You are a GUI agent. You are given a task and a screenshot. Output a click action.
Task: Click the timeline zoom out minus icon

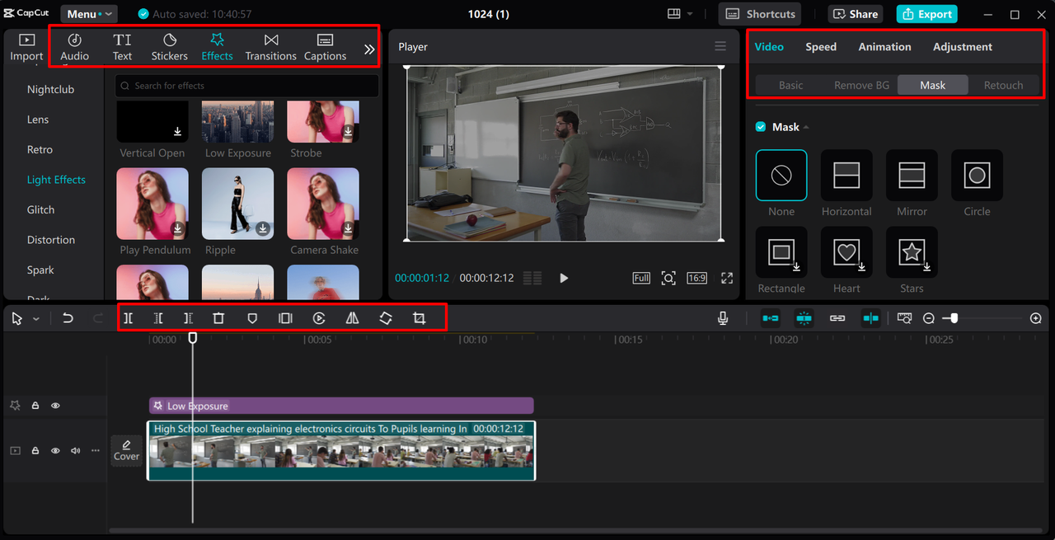[x=929, y=318]
